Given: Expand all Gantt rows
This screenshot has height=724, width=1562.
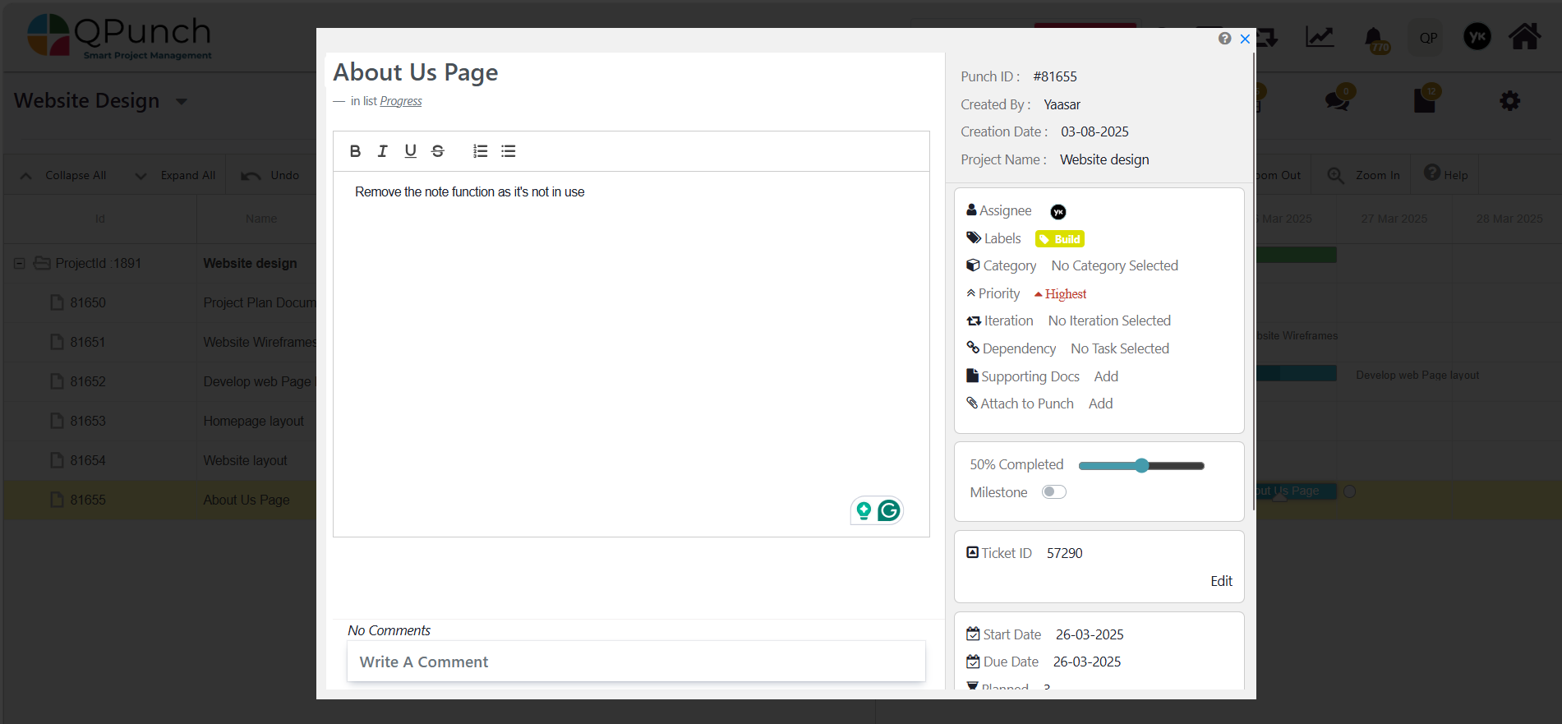Looking at the screenshot, I should 175,176.
